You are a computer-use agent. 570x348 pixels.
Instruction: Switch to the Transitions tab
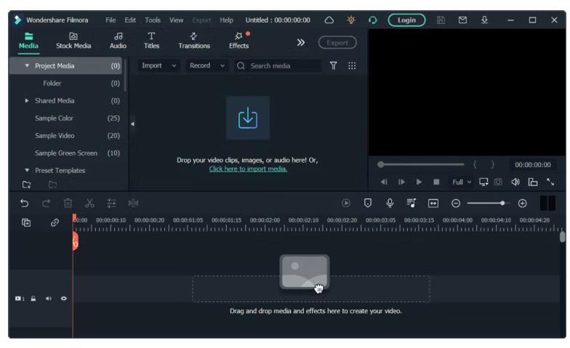point(194,41)
